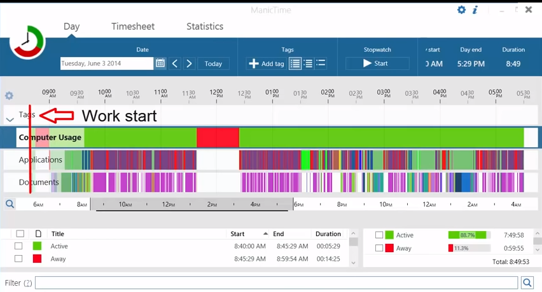Click the red Away color swatch in summary
Image resolution: width=542 pixels, height=292 pixels.
[x=389, y=248]
